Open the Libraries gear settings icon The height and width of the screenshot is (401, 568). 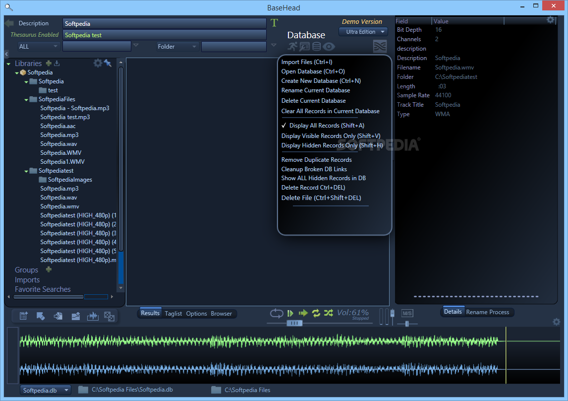[x=98, y=63]
